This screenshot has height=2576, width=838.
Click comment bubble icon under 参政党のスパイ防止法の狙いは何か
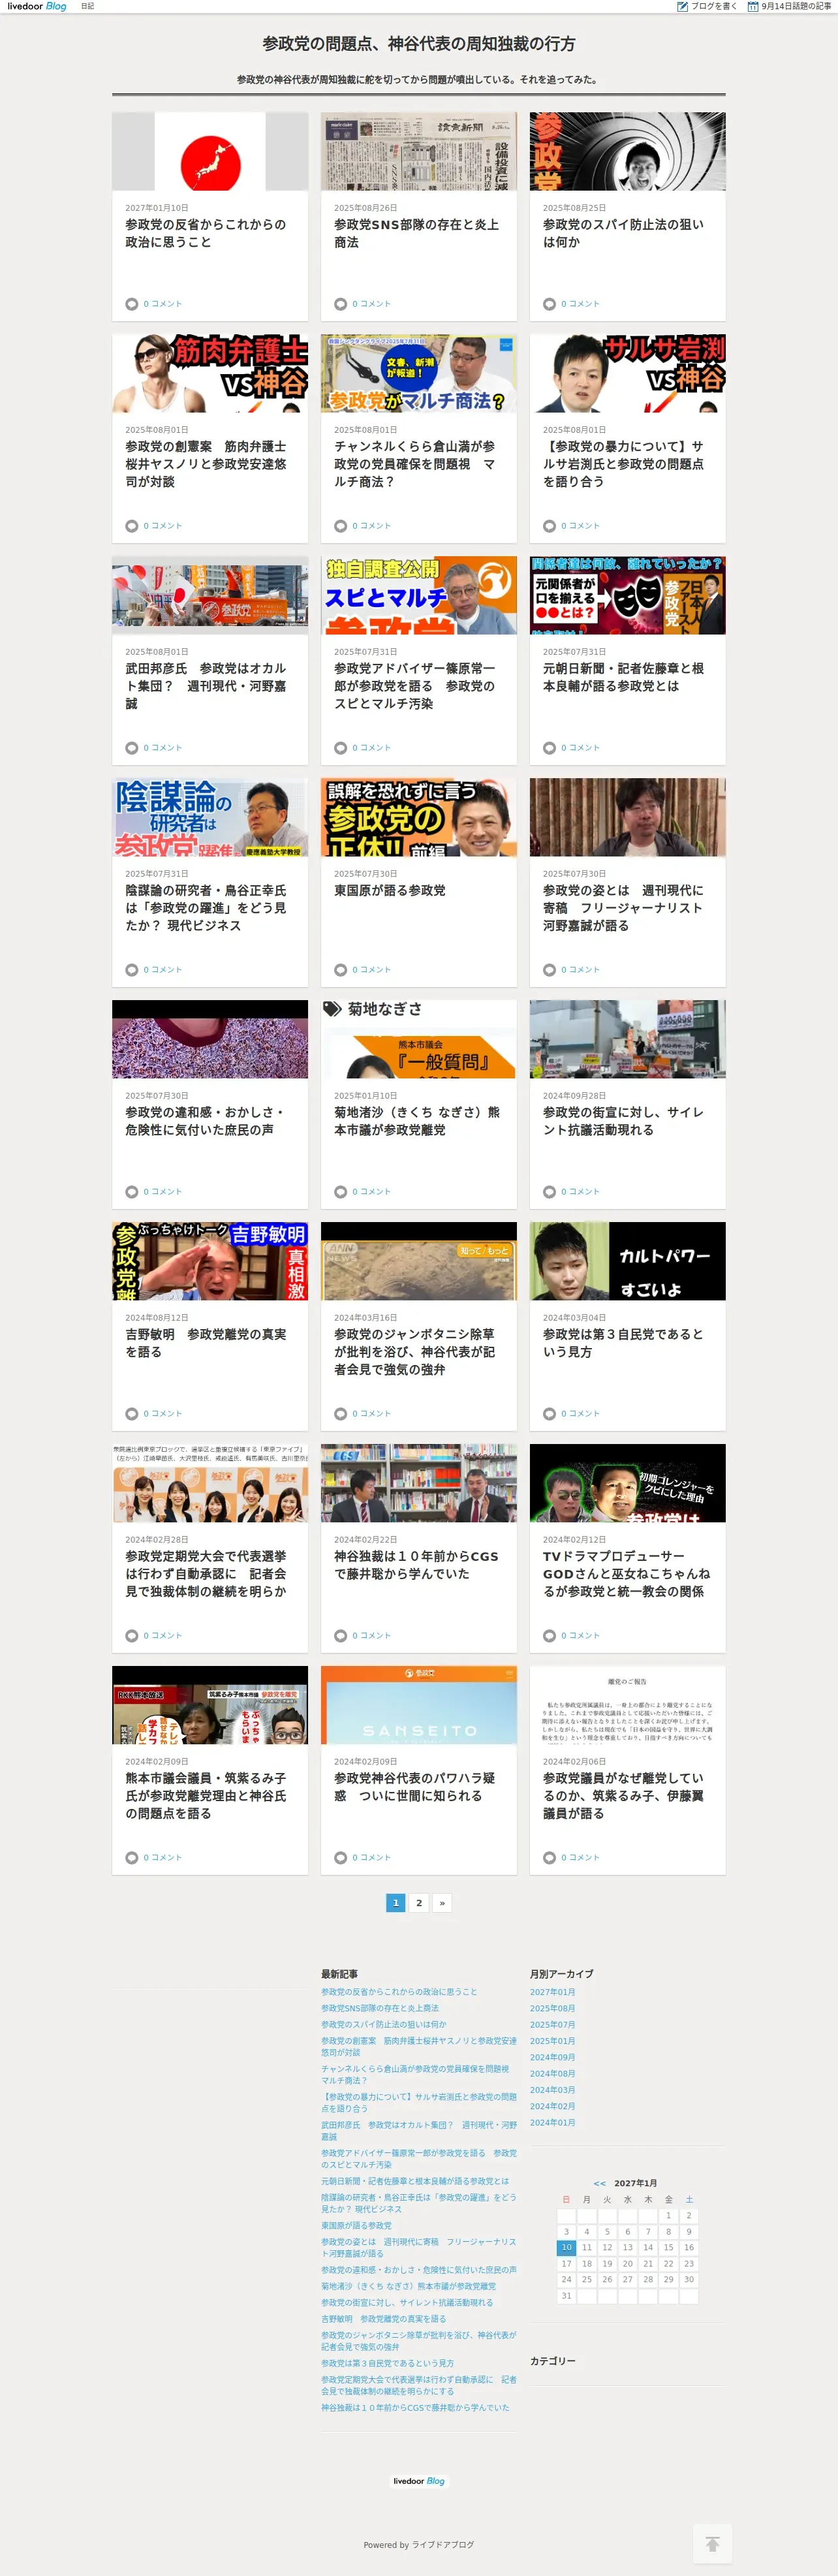[x=549, y=304]
